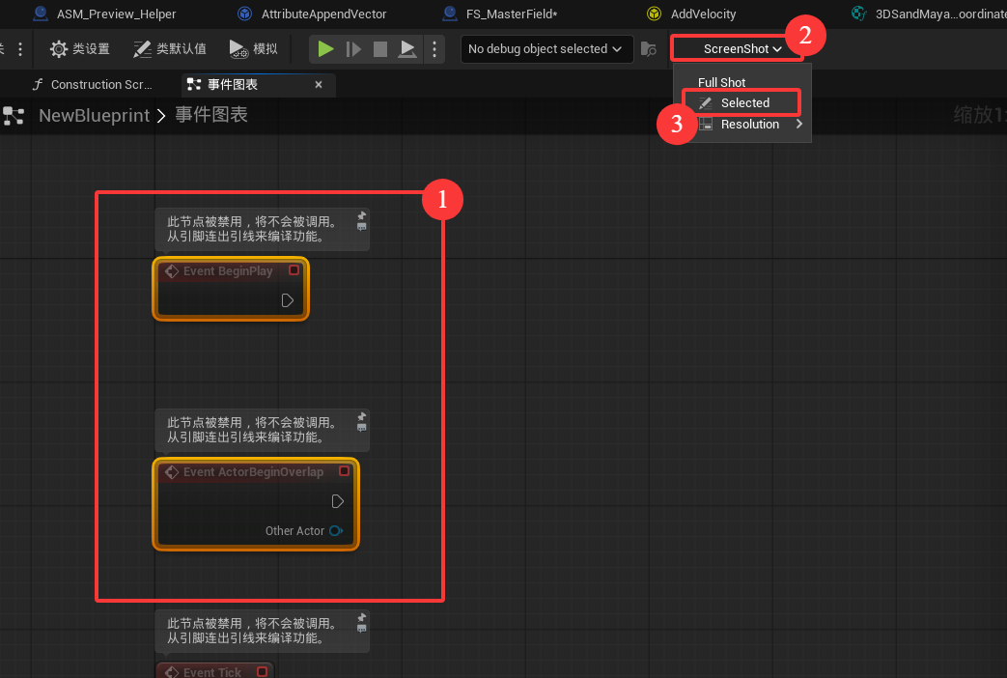
Task: Open play options three-dot menu
Action: [x=434, y=49]
